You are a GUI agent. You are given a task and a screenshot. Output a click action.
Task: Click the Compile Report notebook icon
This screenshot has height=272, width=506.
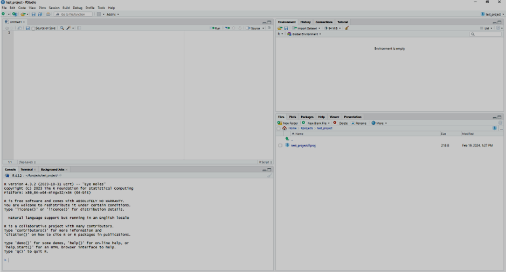[79, 28]
